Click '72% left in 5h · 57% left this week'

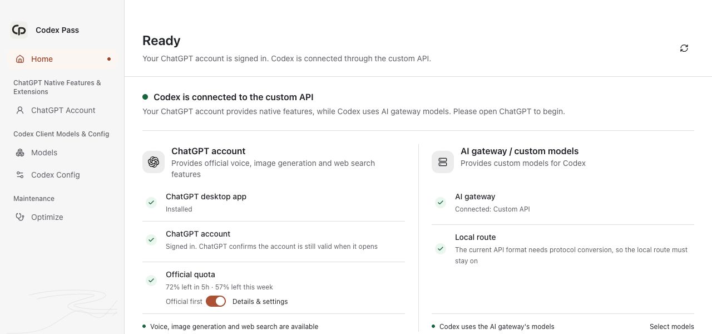click(x=219, y=287)
